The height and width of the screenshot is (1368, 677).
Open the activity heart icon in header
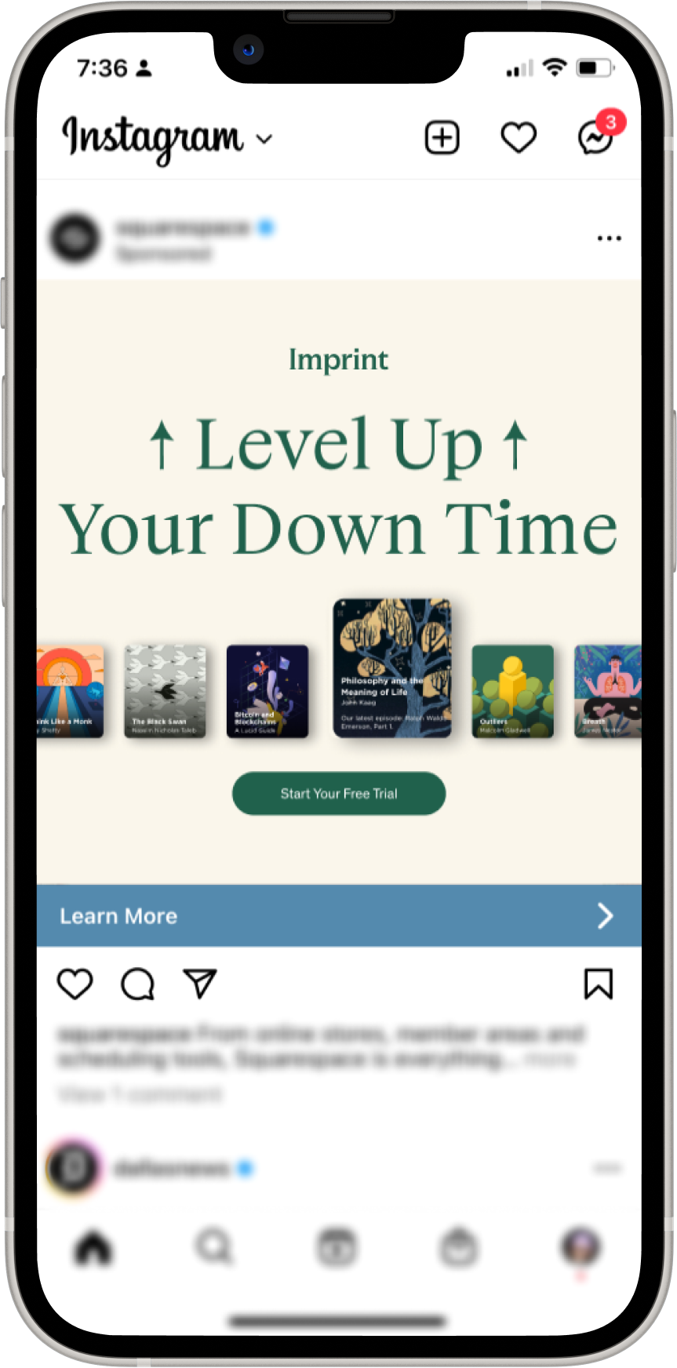point(519,138)
